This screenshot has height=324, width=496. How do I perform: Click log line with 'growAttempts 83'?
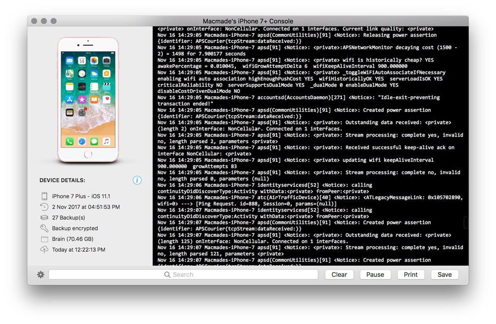tap(197, 166)
